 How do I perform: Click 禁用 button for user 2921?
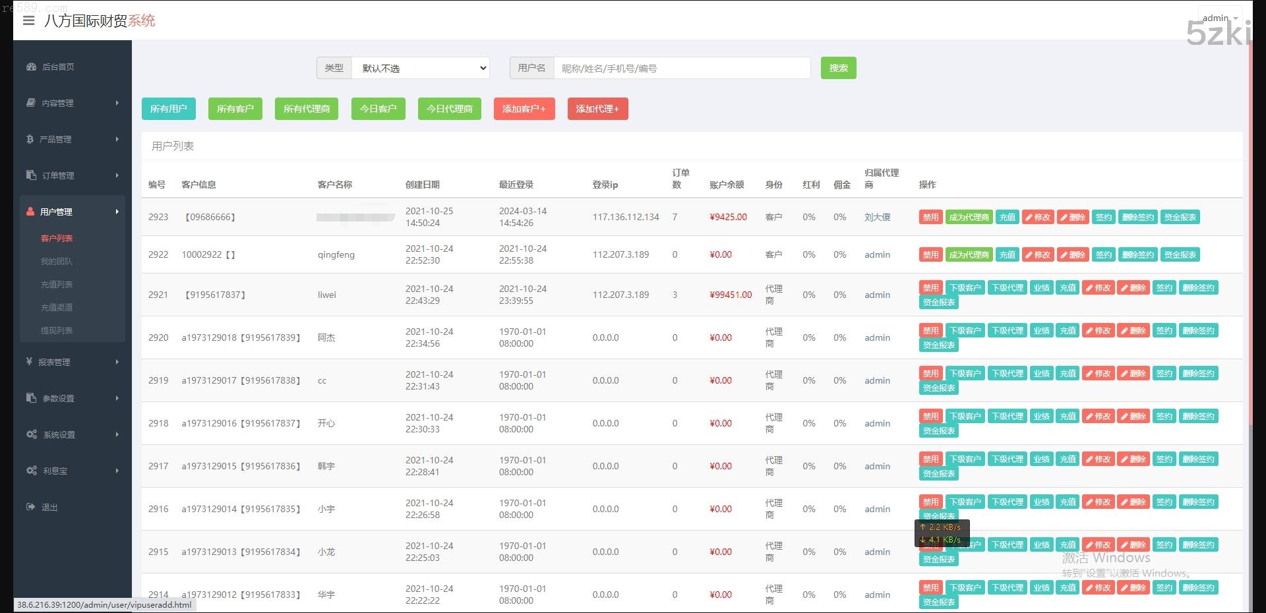(x=930, y=287)
